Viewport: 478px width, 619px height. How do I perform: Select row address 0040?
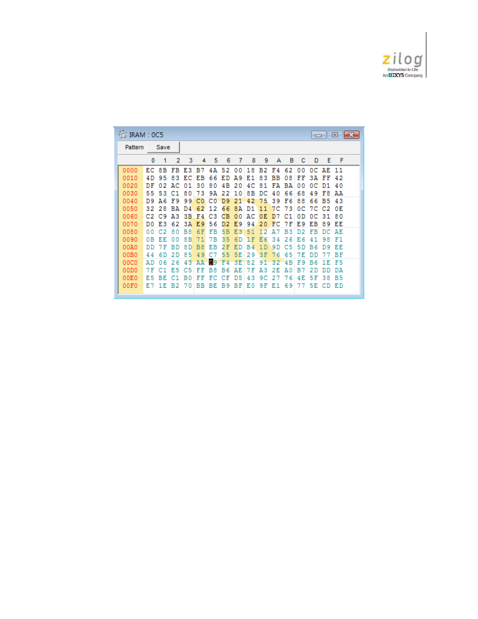click(130, 201)
